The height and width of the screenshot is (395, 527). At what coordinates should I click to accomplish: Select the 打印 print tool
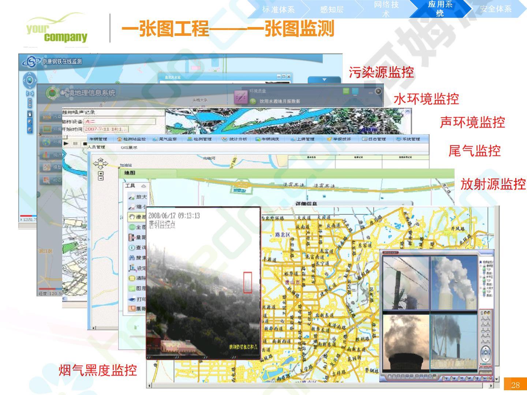tap(138, 299)
